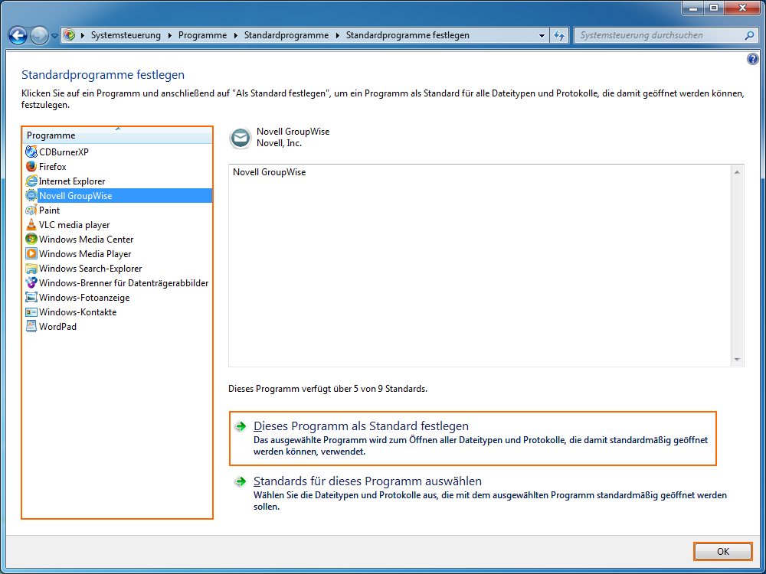Select Firefox in the program list
The width and height of the screenshot is (766, 574).
(x=52, y=166)
